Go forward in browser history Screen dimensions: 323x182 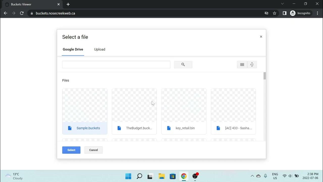14,13
